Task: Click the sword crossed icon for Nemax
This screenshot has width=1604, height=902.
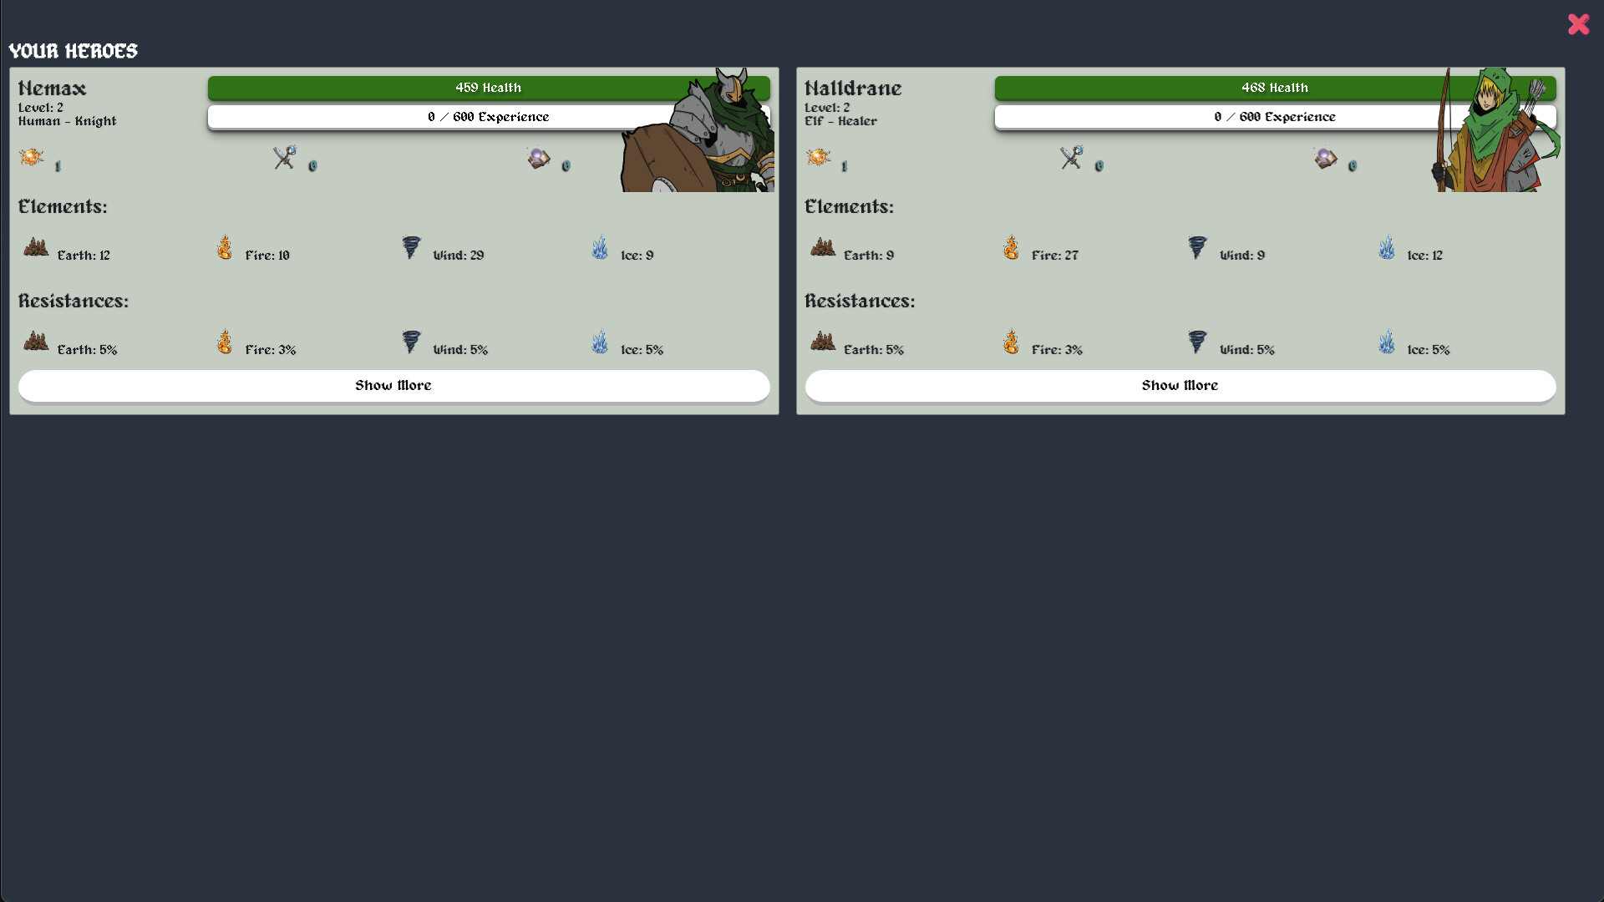Action: pyautogui.click(x=283, y=160)
